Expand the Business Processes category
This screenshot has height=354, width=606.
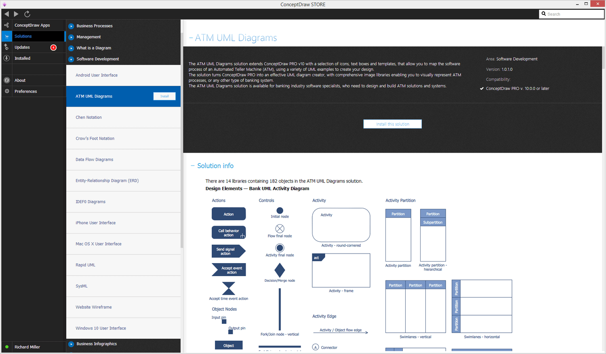[x=71, y=26]
